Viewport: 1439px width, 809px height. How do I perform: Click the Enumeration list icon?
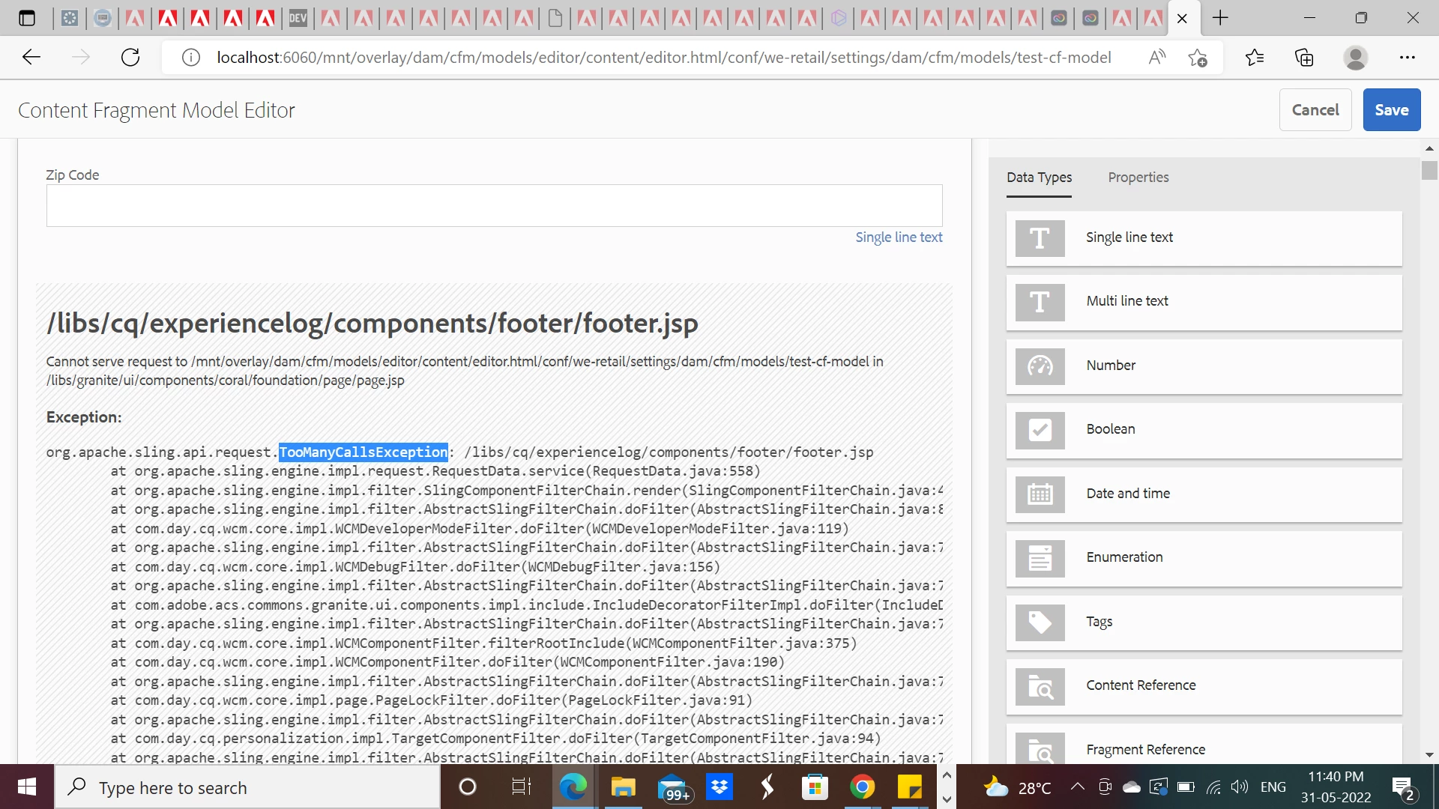click(1040, 558)
